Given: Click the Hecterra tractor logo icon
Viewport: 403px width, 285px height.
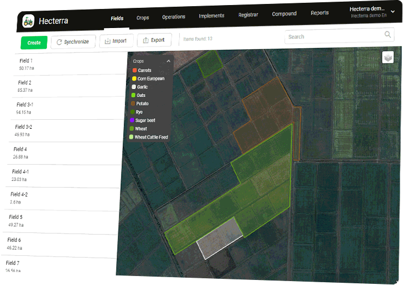Looking at the screenshot, I should 28,21.
